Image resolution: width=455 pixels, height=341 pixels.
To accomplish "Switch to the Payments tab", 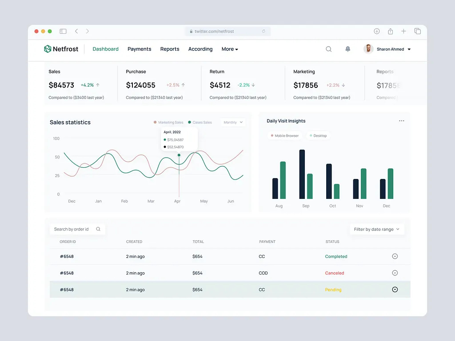I will pos(139,49).
